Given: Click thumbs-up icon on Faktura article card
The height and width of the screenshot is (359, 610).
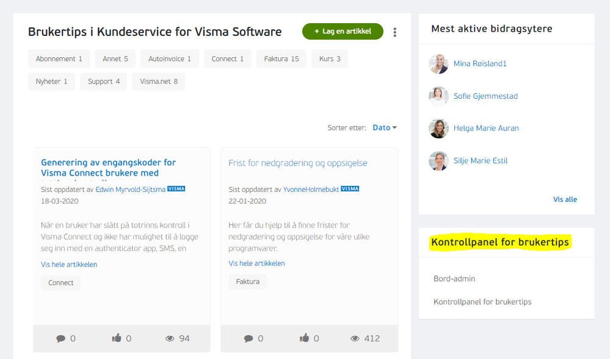Looking at the screenshot, I should click(304, 338).
